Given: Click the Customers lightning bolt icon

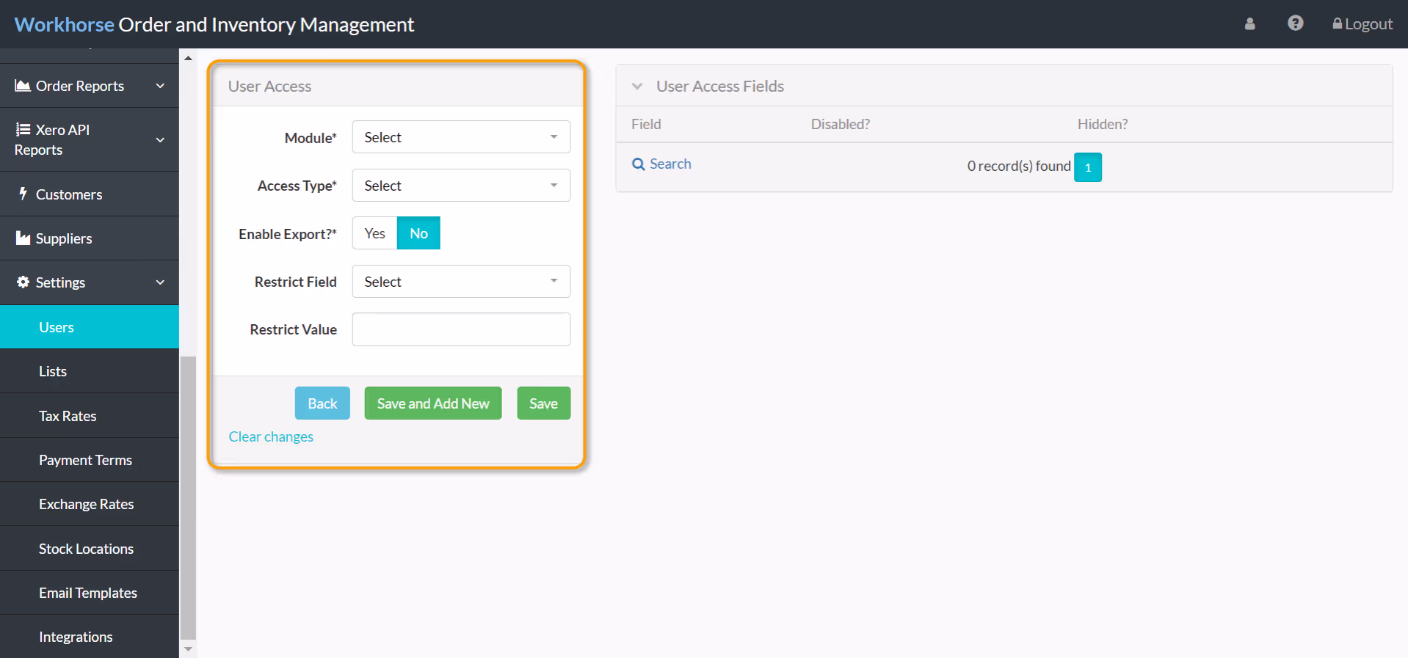Looking at the screenshot, I should click(23, 194).
